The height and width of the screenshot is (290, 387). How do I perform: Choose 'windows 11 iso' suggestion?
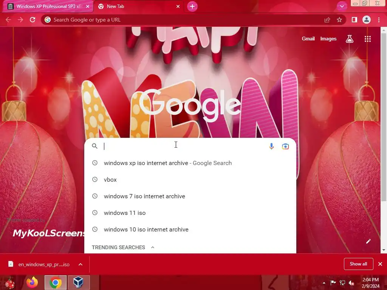[190, 213]
